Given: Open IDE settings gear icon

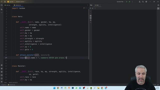Looking at the screenshot, I should 146,2.
